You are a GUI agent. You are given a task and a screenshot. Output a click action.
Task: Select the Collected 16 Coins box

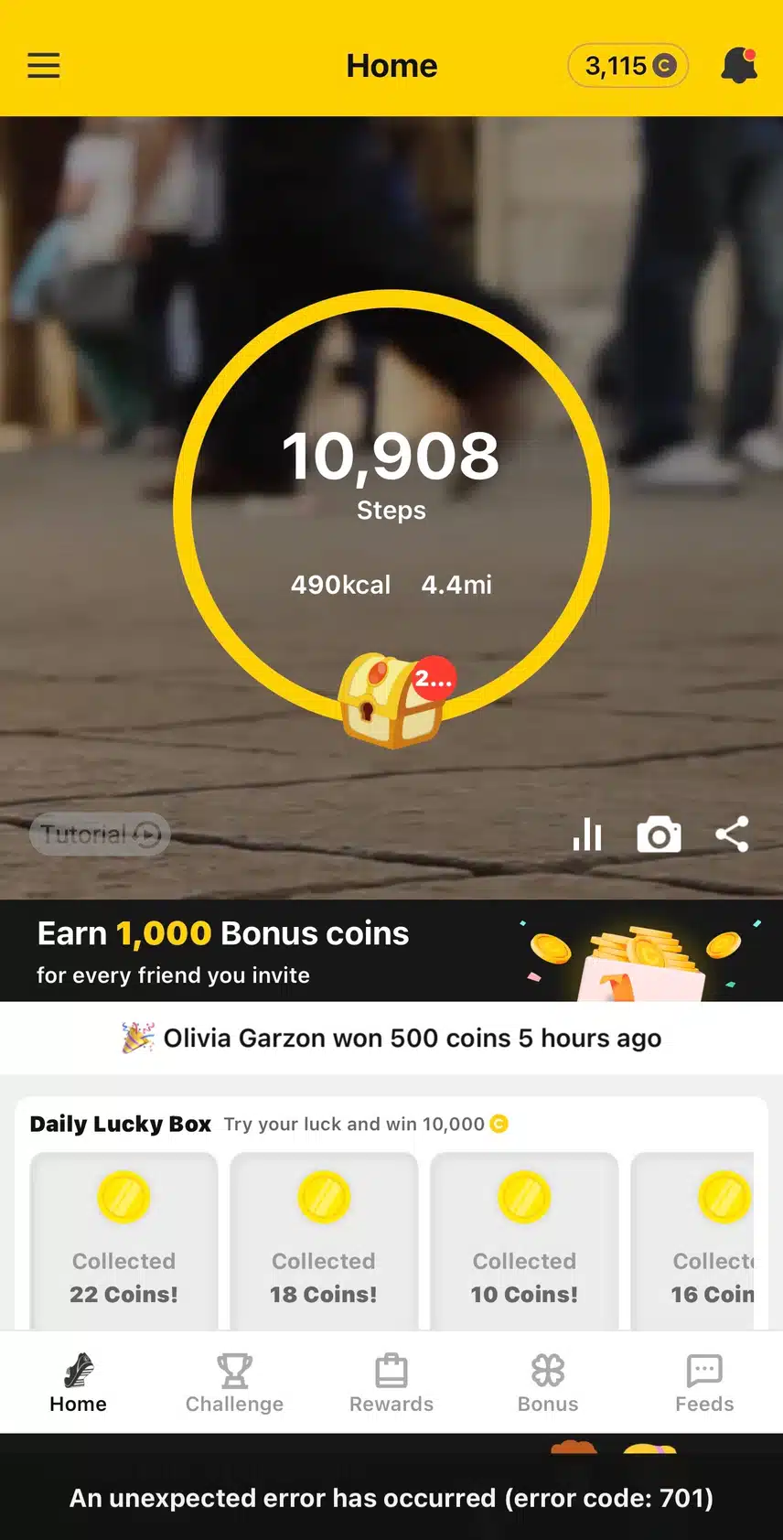click(692, 1241)
